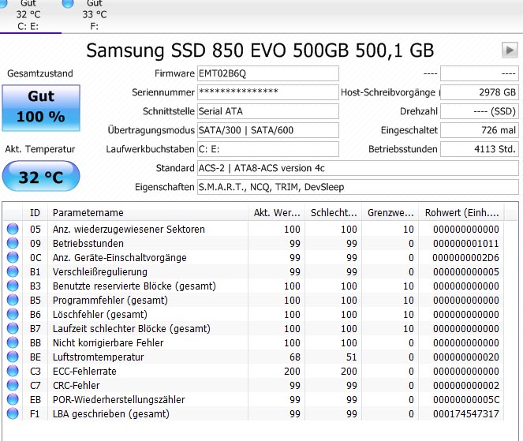
Task: Sort by the ID column header
Action: [35, 213]
